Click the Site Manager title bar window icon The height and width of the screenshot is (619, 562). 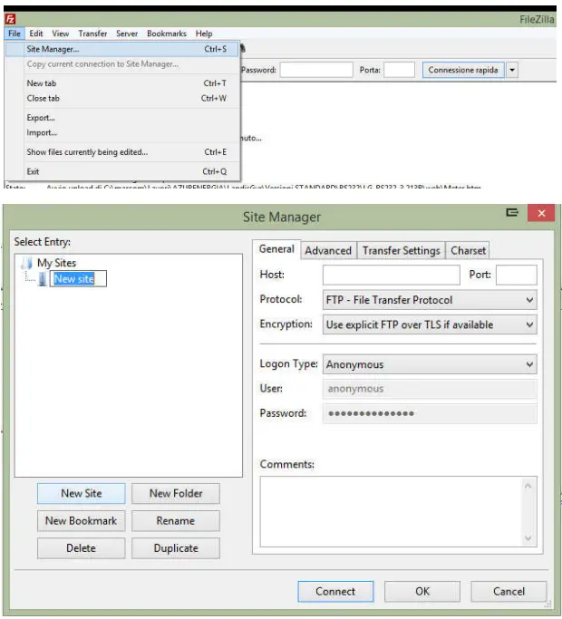(512, 213)
